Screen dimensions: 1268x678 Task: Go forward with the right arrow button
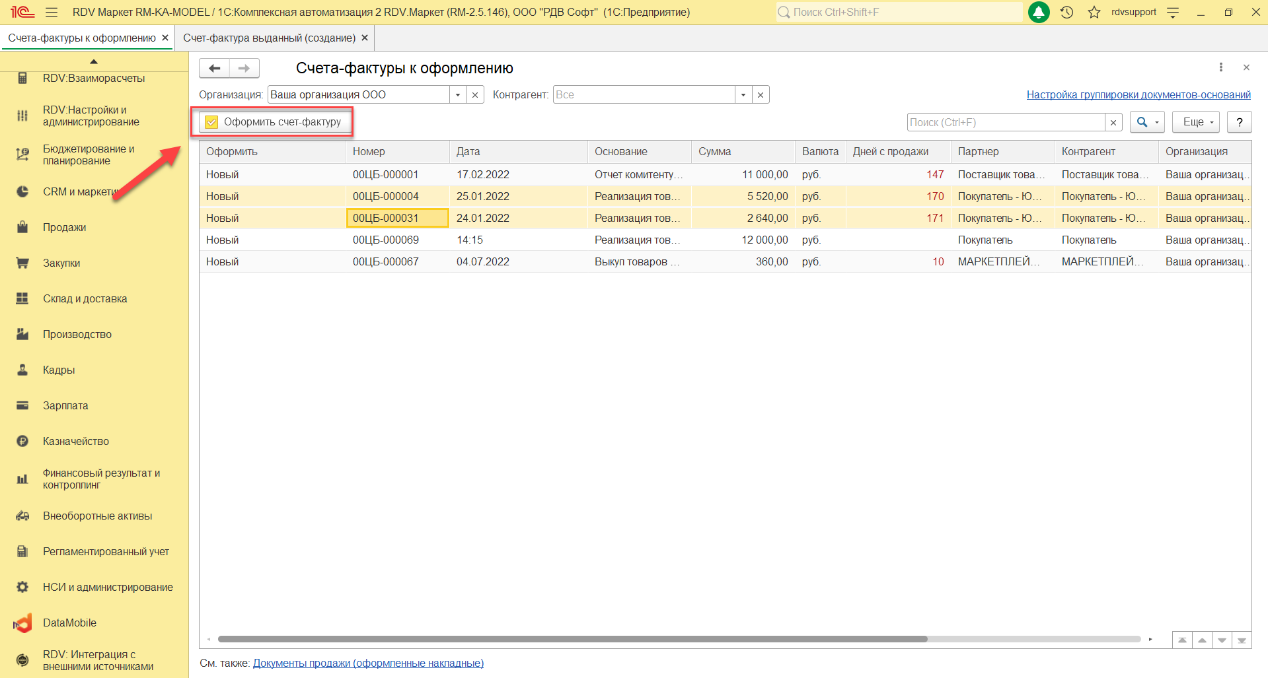tap(244, 68)
